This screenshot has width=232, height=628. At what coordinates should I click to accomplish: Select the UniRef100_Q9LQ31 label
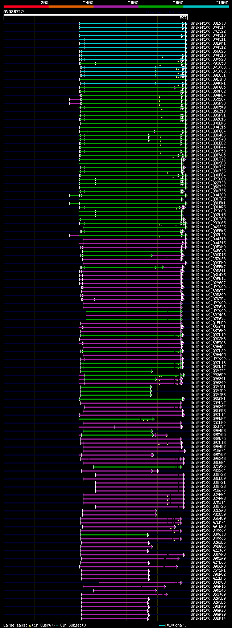click(208, 75)
